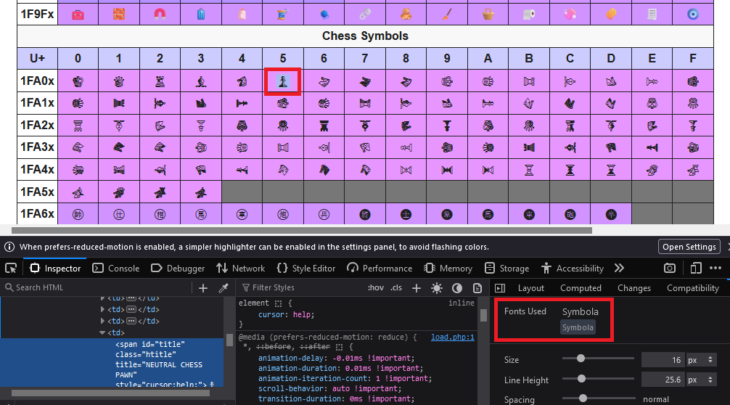Open the load.php:1 stylesheet link
The height and width of the screenshot is (405, 730).
point(452,337)
